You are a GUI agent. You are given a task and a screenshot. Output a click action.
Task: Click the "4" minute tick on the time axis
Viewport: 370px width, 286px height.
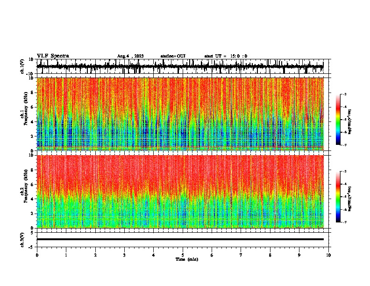[x=154, y=255]
